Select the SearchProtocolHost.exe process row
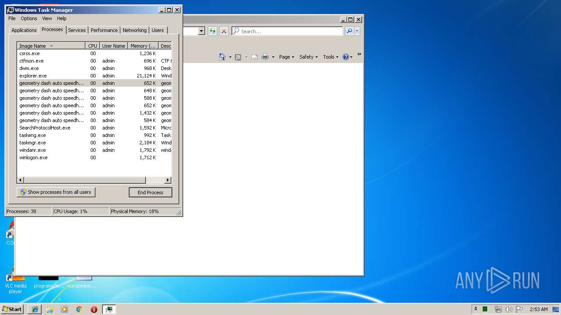Screen dimensions: 561x315 pyautogui.click(x=94, y=128)
